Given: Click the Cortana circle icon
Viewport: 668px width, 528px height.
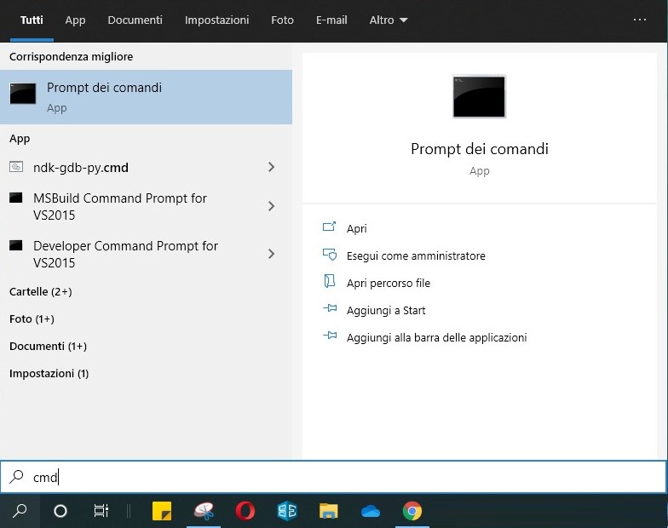Looking at the screenshot, I should pos(60,511).
